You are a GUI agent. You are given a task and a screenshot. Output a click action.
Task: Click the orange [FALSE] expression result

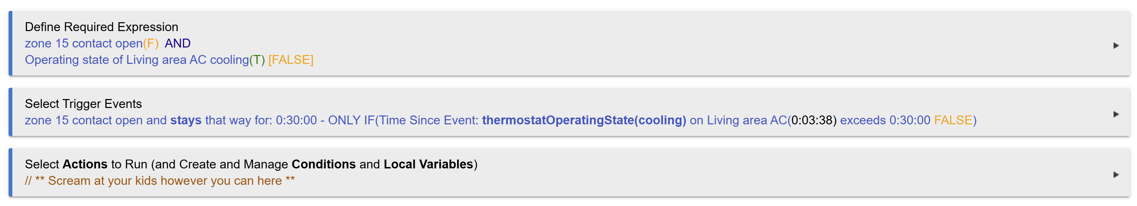291,59
